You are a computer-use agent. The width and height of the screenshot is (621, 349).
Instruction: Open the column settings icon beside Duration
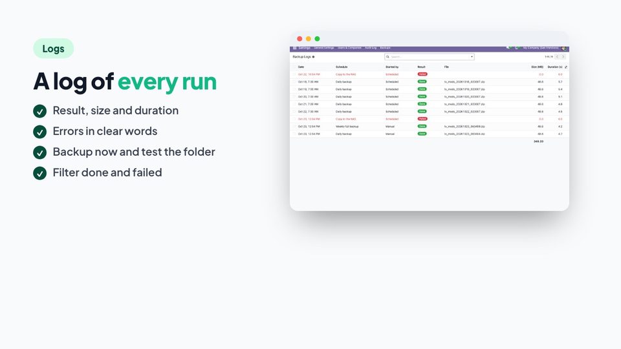click(x=566, y=67)
